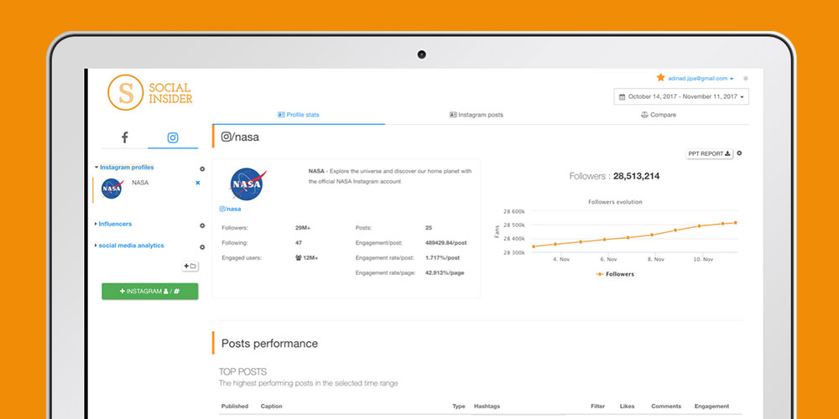The width and height of the screenshot is (839, 419).
Task: Expand the social media analytics section
Action: (129, 246)
